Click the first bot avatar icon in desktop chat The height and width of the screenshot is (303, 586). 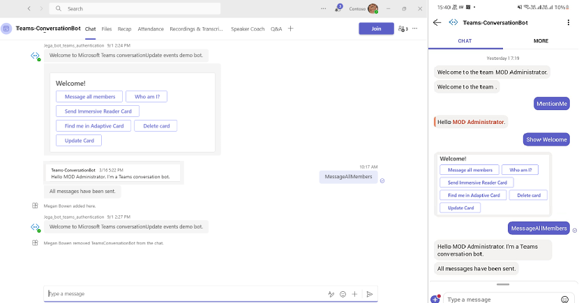click(35, 56)
